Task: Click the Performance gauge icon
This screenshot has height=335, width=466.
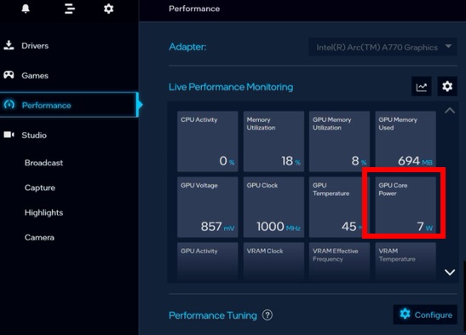Action: pyautogui.click(x=9, y=104)
